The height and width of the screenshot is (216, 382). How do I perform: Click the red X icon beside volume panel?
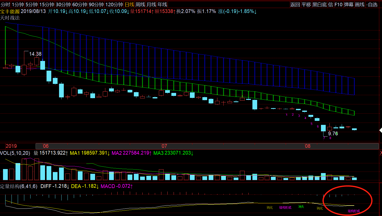381,153
